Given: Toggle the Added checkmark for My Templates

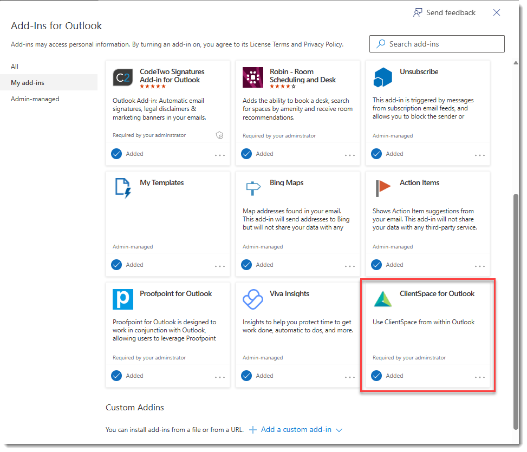Looking at the screenshot, I should tap(116, 265).
